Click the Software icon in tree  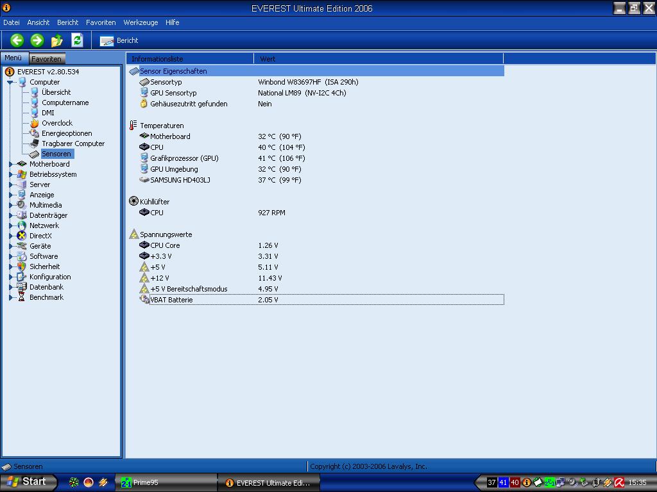22,256
